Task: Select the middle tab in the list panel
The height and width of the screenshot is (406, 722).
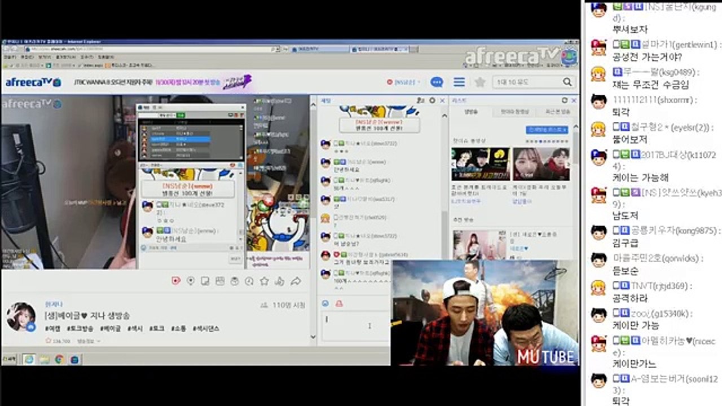Action: pyautogui.click(x=514, y=112)
